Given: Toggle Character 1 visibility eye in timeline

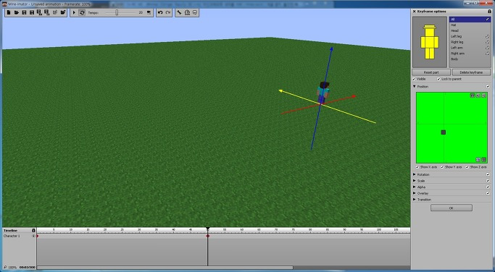Looking at the screenshot, I should pyautogui.click(x=33, y=236).
